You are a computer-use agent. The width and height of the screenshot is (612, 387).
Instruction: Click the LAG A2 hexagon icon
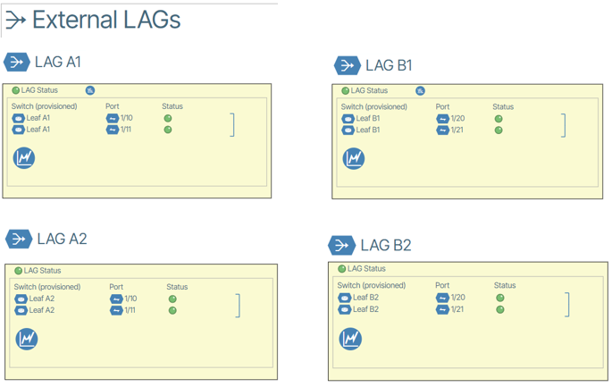[19, 239]
